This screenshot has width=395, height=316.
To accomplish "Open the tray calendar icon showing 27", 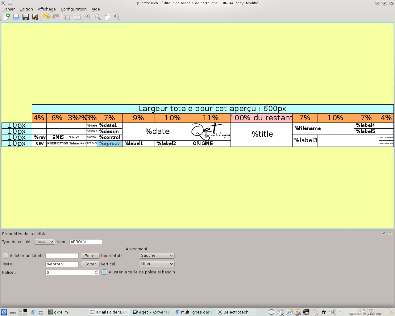I will [x=289, y=312].
